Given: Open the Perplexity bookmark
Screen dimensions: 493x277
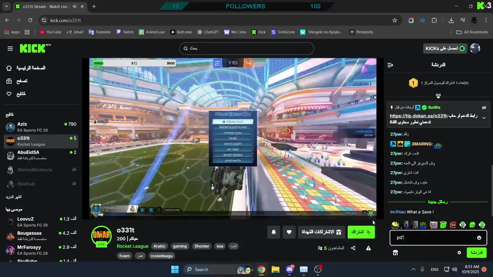Looking at the screenshot, I should pyautogui.click(x=361, y=32).
